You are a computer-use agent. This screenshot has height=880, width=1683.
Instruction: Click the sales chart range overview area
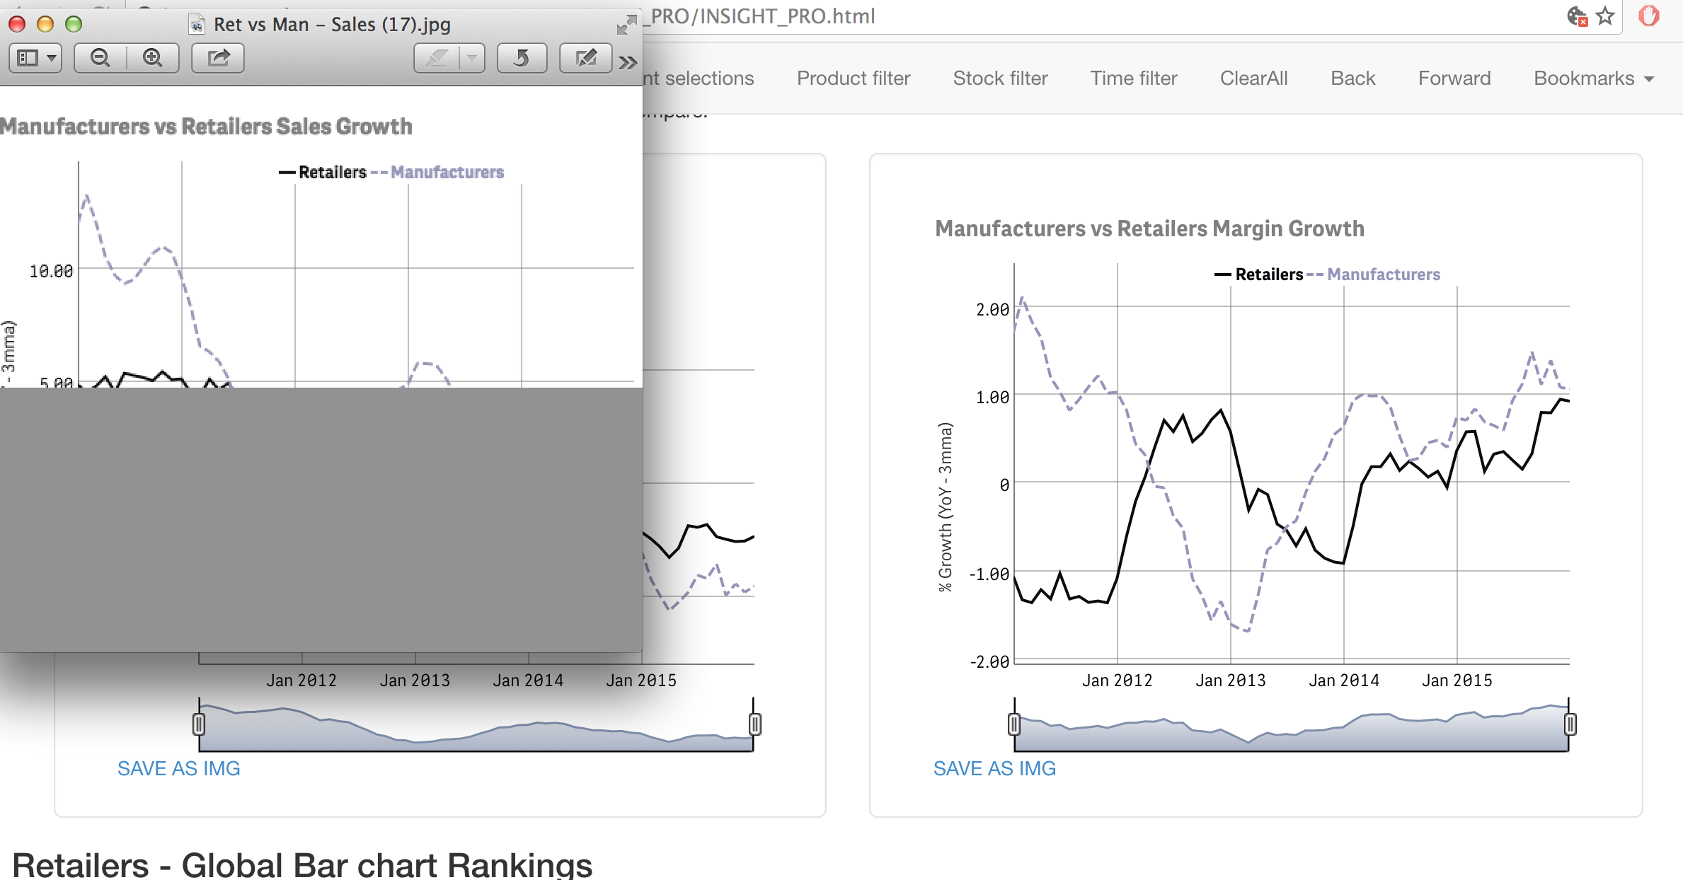coord(476,726)
